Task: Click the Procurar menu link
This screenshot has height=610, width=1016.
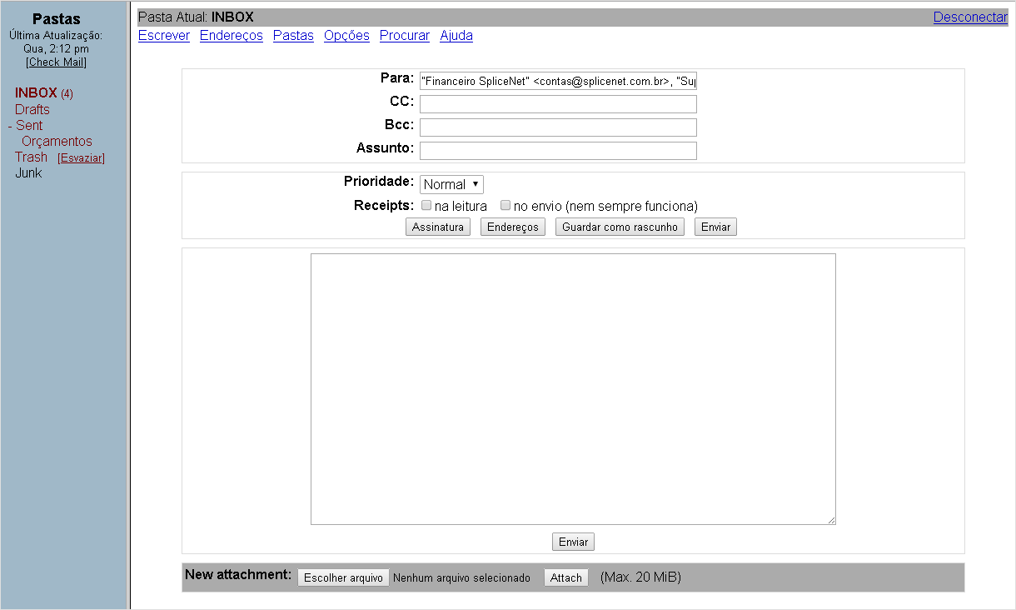Action: click(x=405, y=36)
